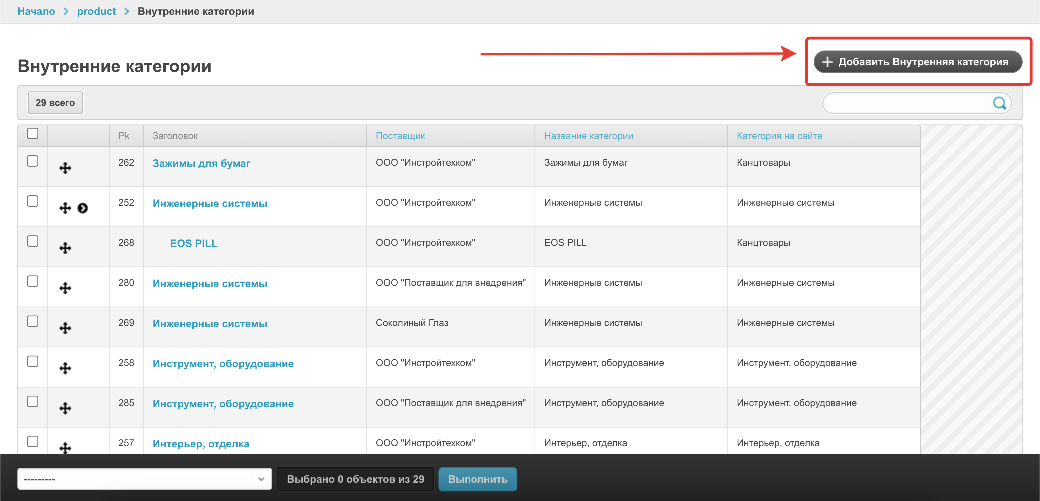Click the search magnifier icon
Screen dimensions: 1040x501
[x=999, y=103]
